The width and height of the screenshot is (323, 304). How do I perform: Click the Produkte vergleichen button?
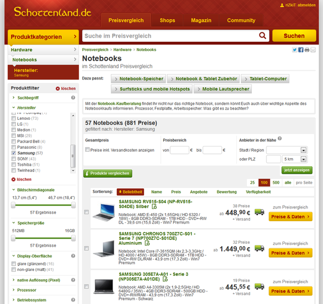point(108,173)
